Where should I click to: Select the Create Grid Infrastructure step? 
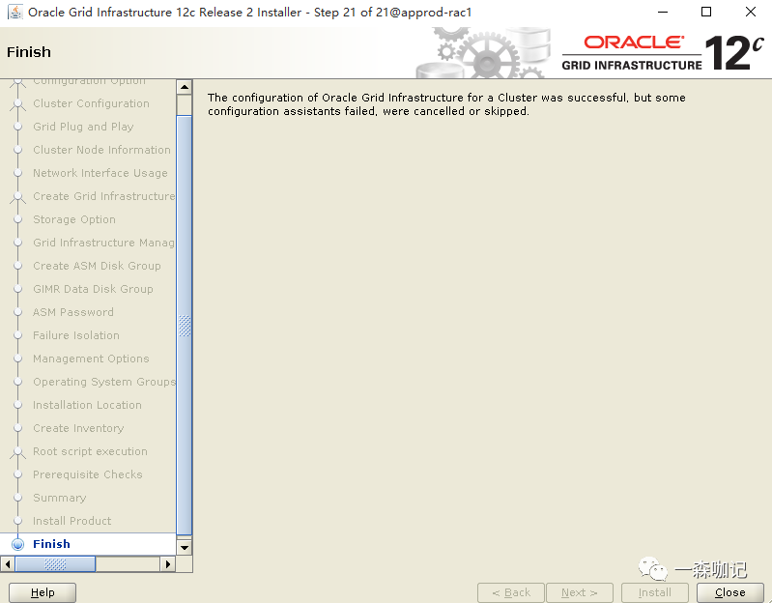(104, 196)
